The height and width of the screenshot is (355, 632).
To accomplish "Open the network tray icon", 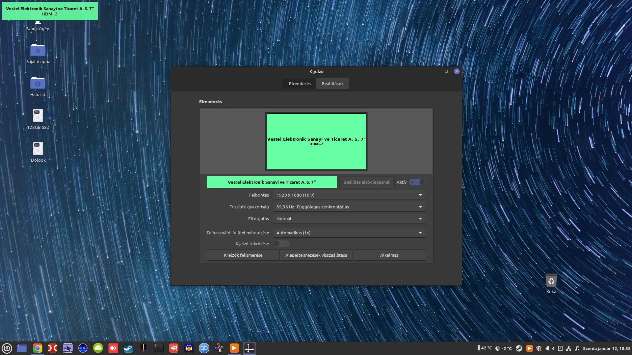I will click(x=568, y=348).
